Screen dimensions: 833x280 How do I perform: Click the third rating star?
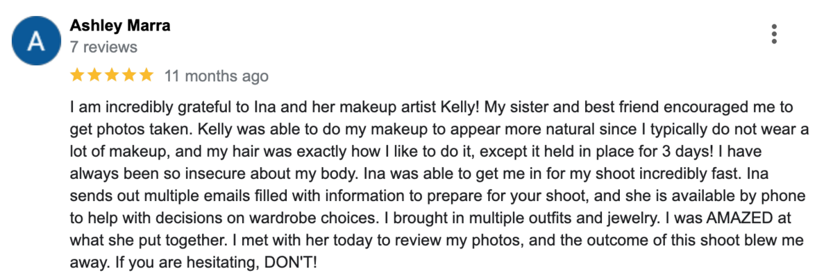pos(111,75)
